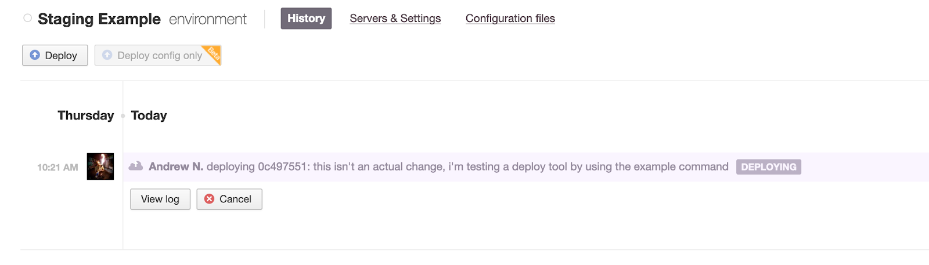Click the Deploy button label

coord(61,56)
